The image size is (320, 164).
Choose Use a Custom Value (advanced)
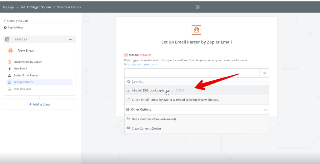[x=197, y=119]
